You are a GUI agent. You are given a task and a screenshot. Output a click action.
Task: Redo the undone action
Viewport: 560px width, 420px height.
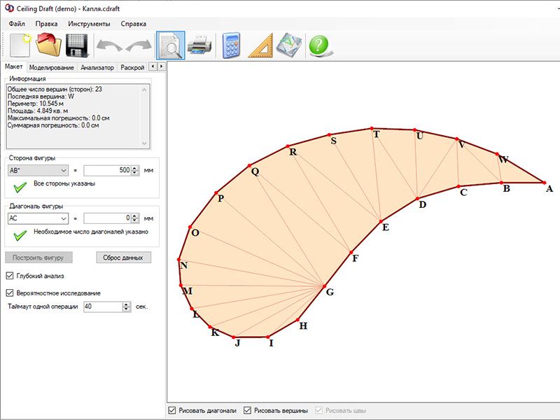pos(139,46)
